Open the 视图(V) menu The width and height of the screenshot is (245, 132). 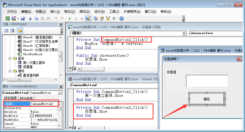41,12
